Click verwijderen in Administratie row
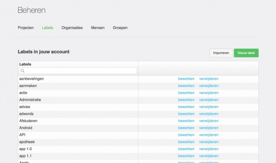This screenshot has width=276, height=163. [209, 100]
